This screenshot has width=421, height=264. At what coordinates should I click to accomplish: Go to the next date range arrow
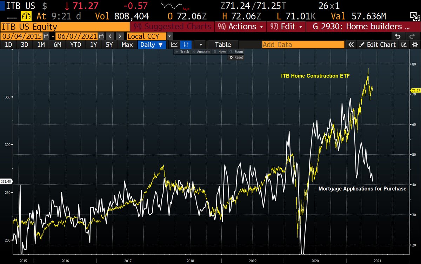click(120, 36)
